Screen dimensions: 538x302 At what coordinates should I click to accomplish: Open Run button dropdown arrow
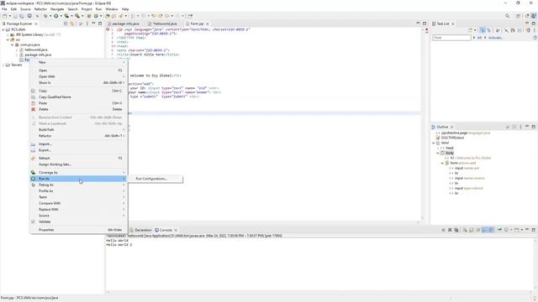tap(61, 16)
